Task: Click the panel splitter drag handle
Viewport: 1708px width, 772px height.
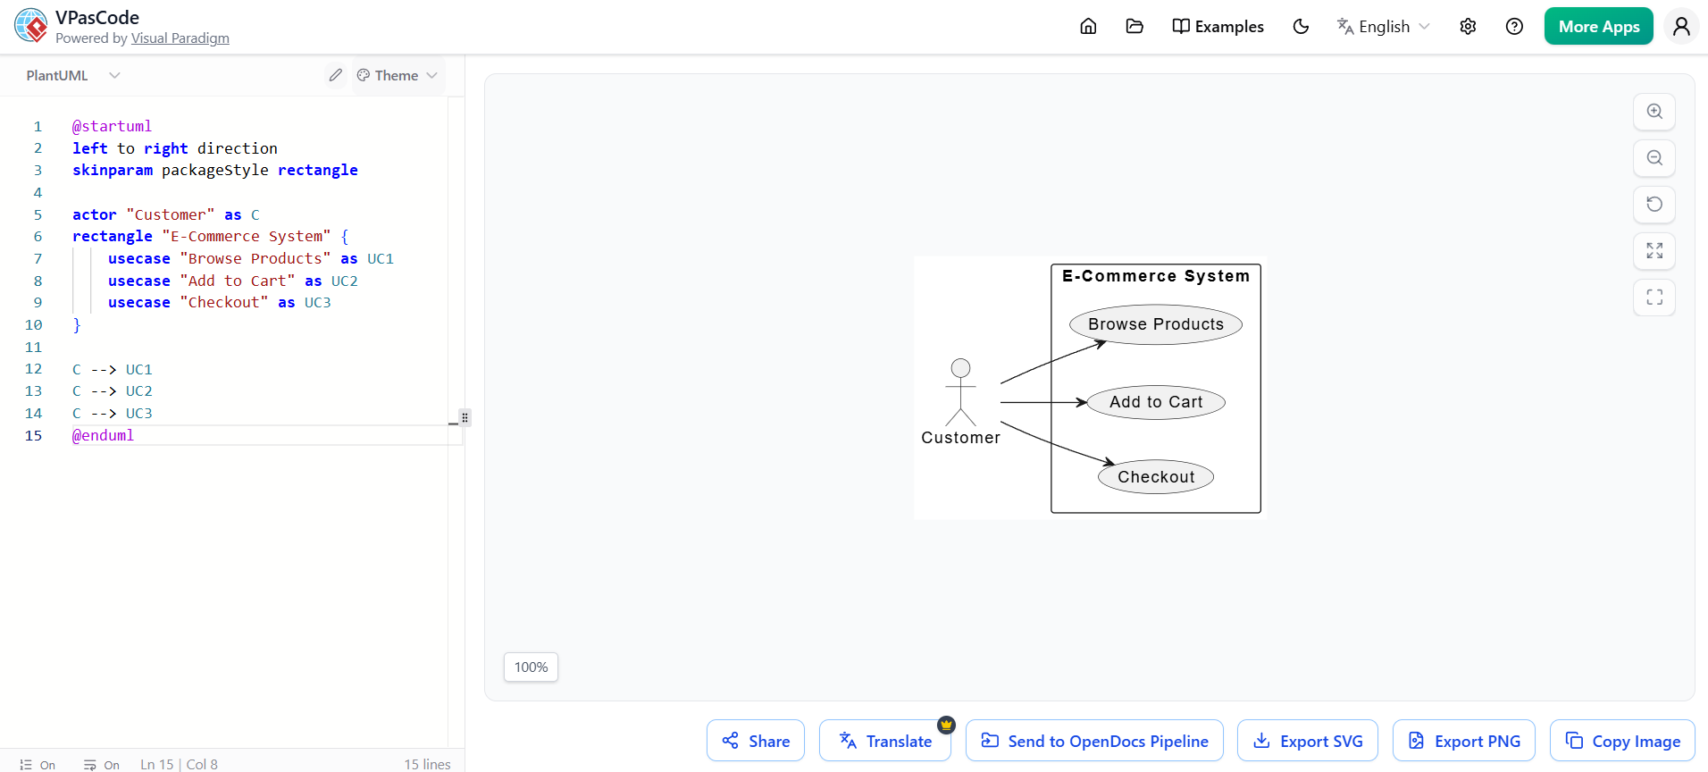Action: click(x=465, y=417)
